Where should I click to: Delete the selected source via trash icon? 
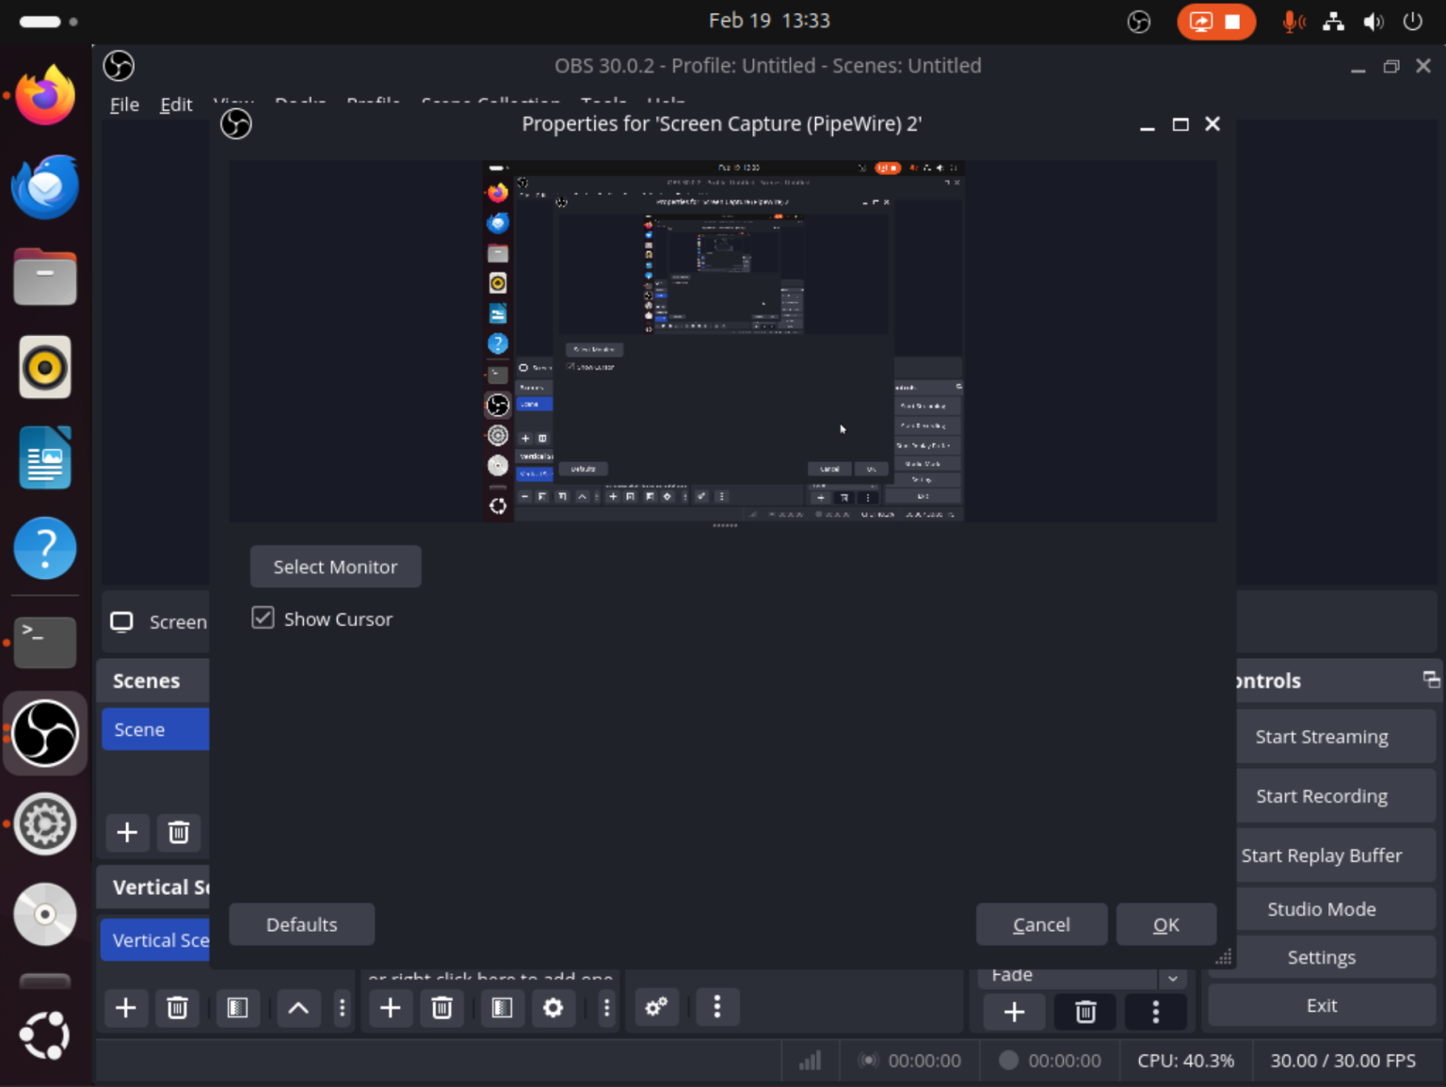(442, 1007)
